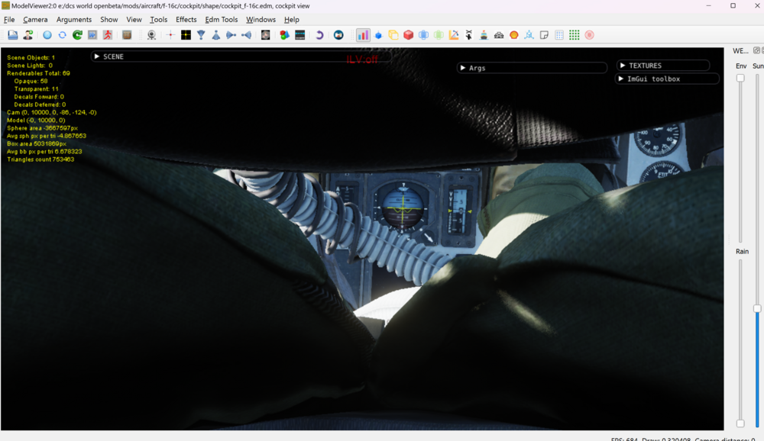Image resolution: width=764 pixels, height=441 pixels.
Task: Open the Effects menu
Action: click(186, 20)
